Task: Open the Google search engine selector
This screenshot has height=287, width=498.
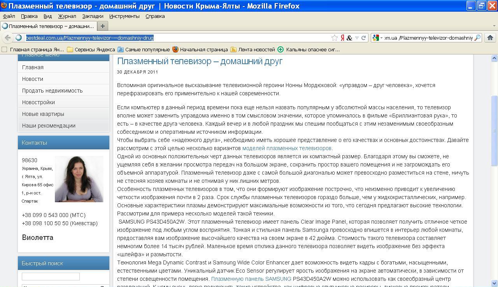Action: [377, 38]
